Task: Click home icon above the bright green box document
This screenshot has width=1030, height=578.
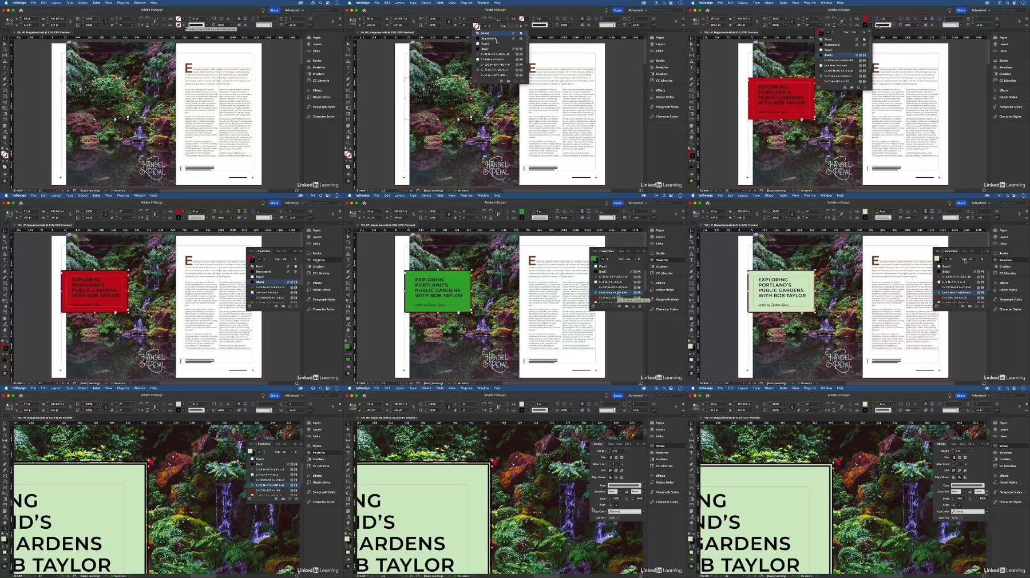Action: point(364,203)
